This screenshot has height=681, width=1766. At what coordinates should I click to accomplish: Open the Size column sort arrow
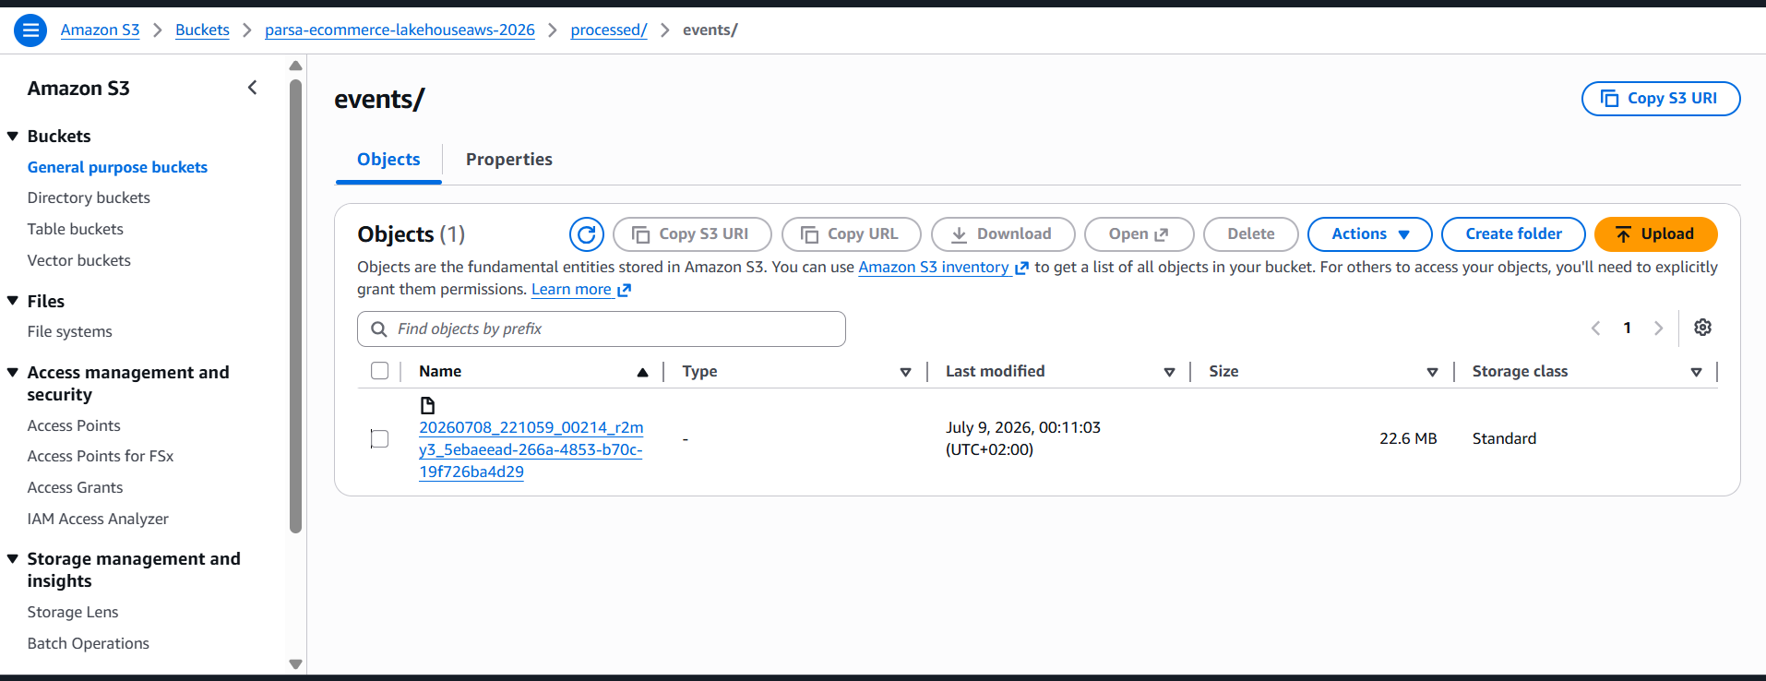(1432, 372)
